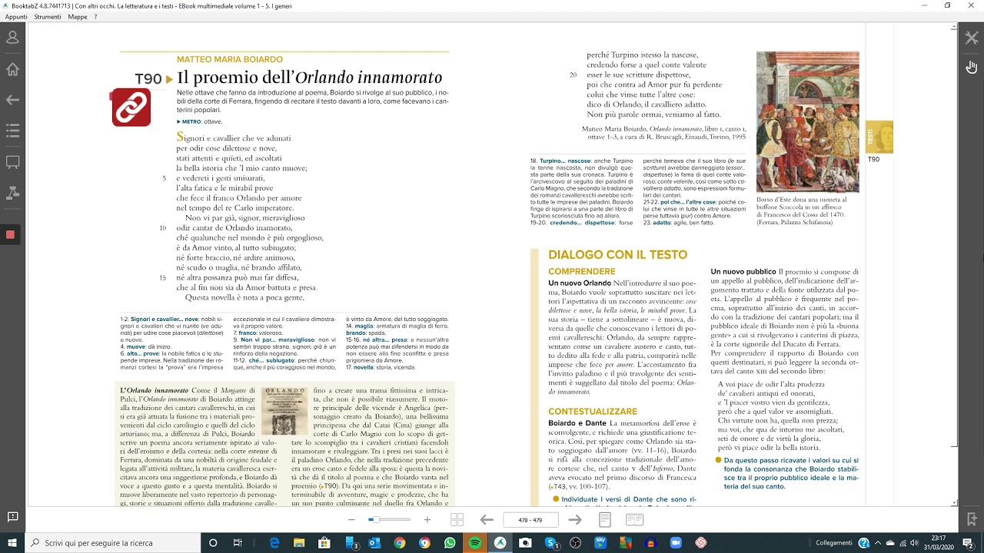
Task: Open Skype from the taskbar
Action: tap(551, 542)
